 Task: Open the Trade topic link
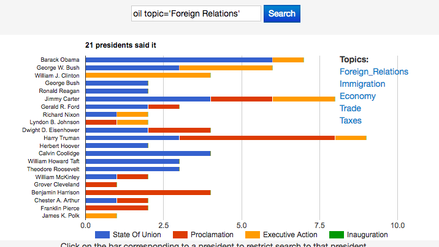(x=350, y=108)
